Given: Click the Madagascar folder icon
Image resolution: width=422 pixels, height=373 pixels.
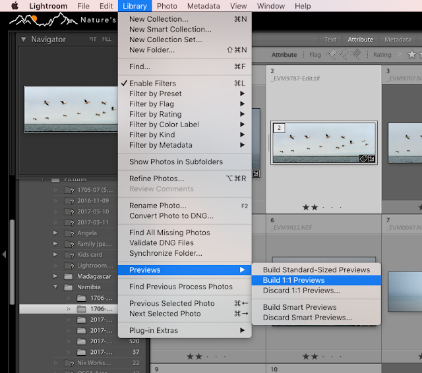Looking at the screenshot, I should click(x=69, y=276).
